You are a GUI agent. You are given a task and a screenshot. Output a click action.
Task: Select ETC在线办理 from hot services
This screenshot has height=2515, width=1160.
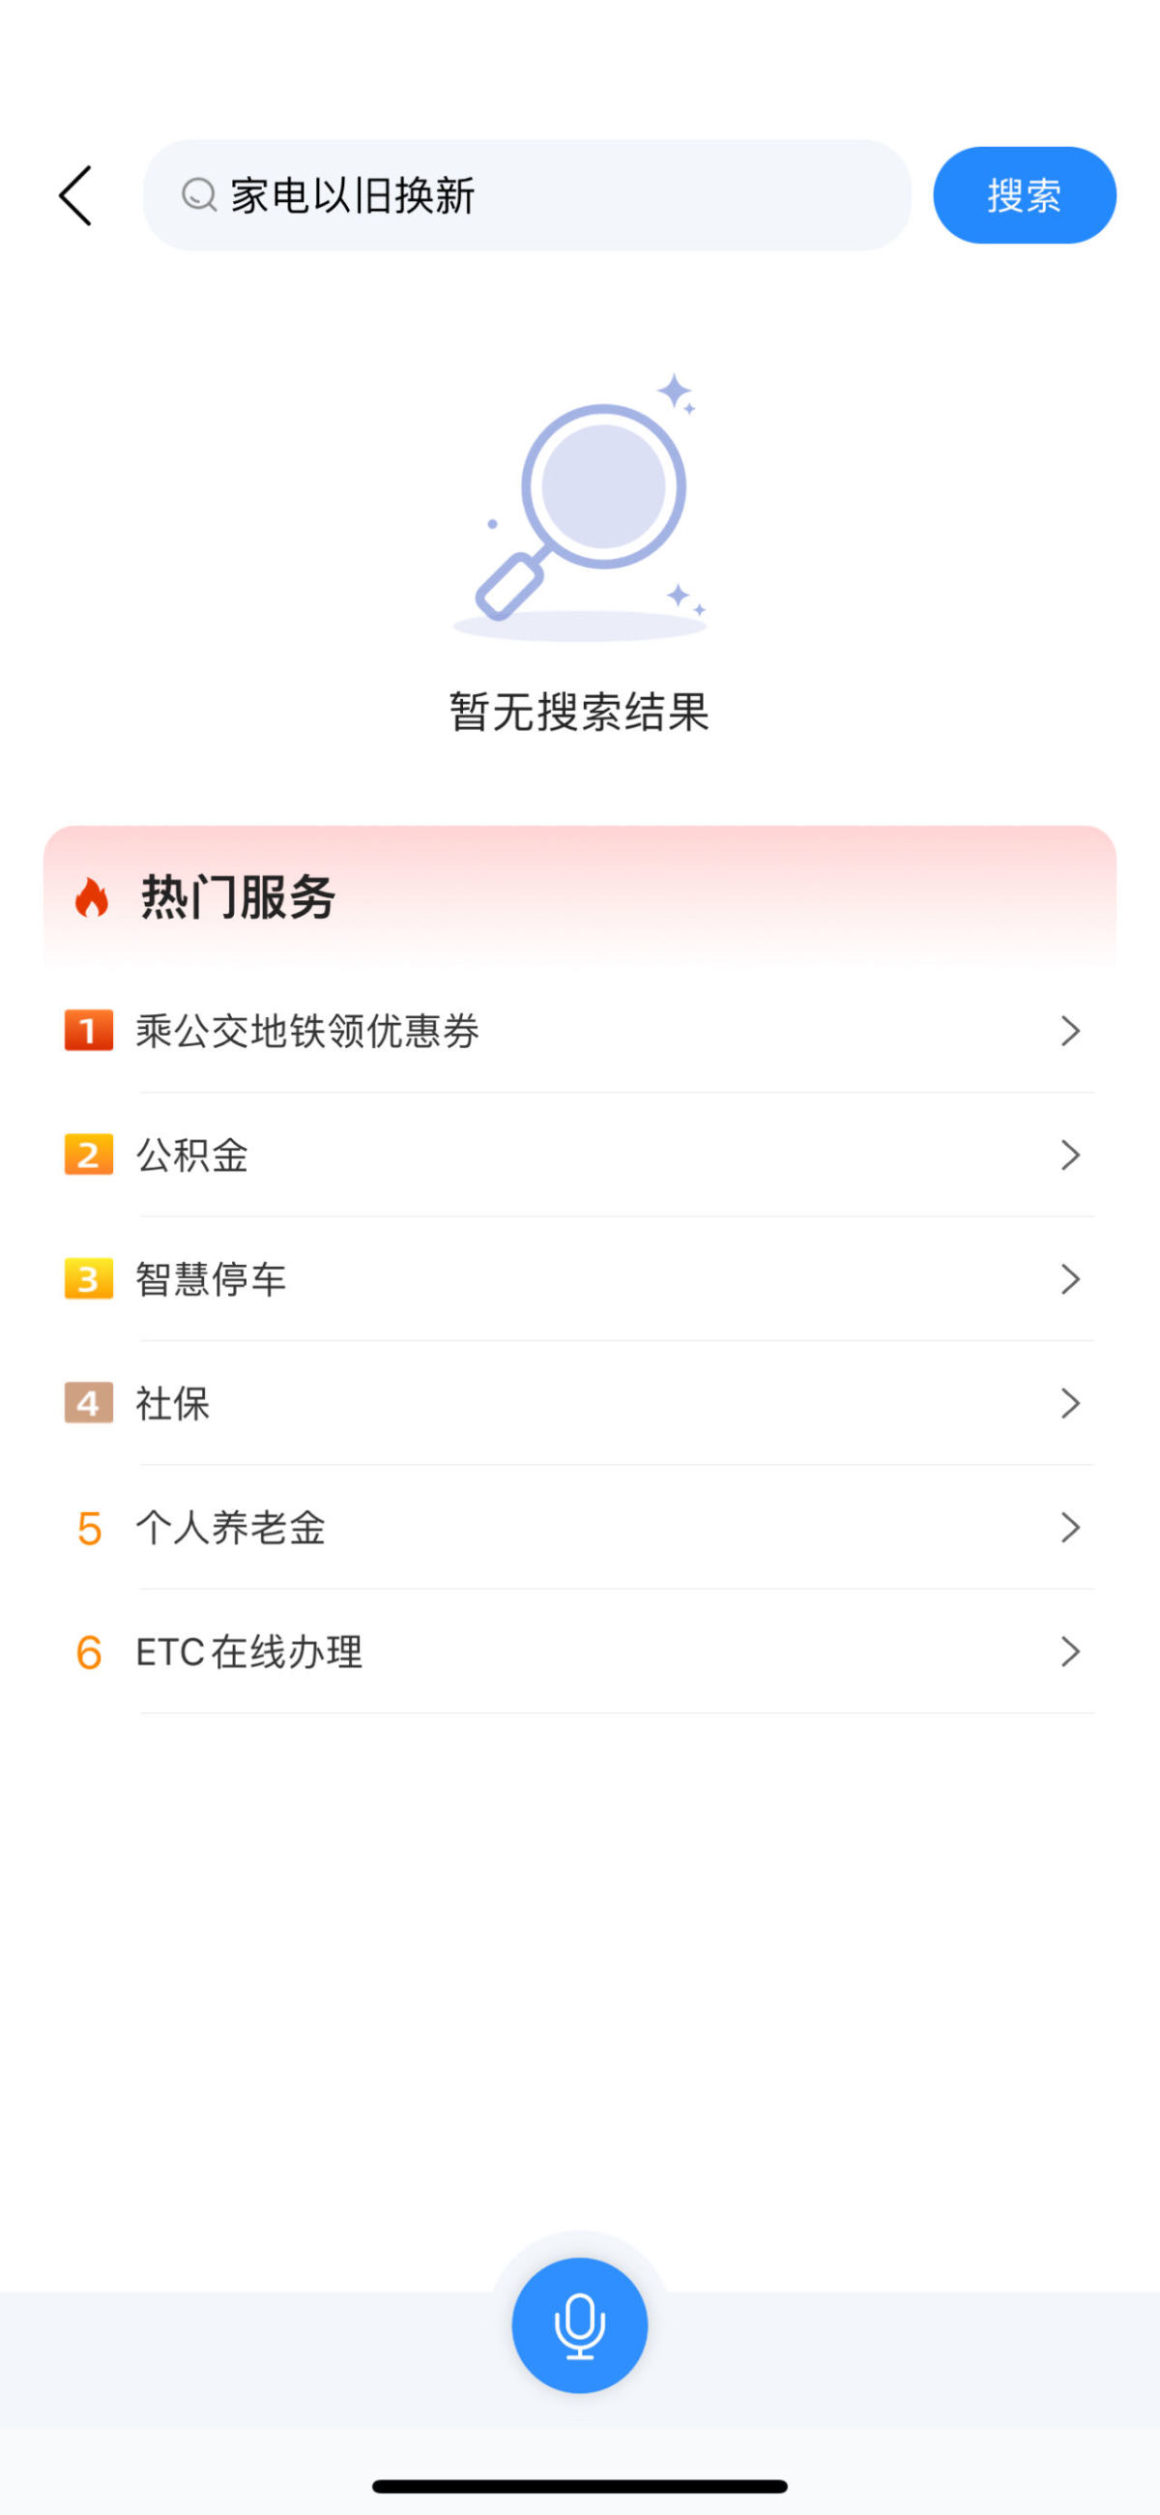click(250, 1652)
